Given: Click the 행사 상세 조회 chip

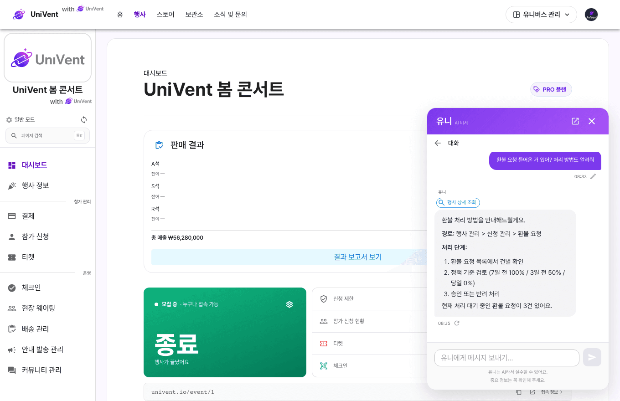Looking at the screenshot, I should (x=458, y=202).
